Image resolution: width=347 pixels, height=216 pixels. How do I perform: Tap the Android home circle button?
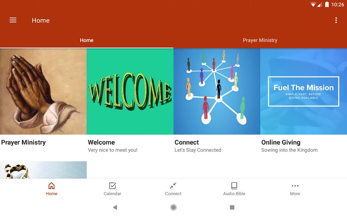point(173,207)
